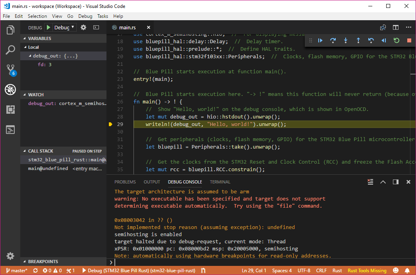Image resolution: width=416 pixels, height=275 pixels.
Task: Open the Debug configuration dropdown
Action: [x=64, y=27]
